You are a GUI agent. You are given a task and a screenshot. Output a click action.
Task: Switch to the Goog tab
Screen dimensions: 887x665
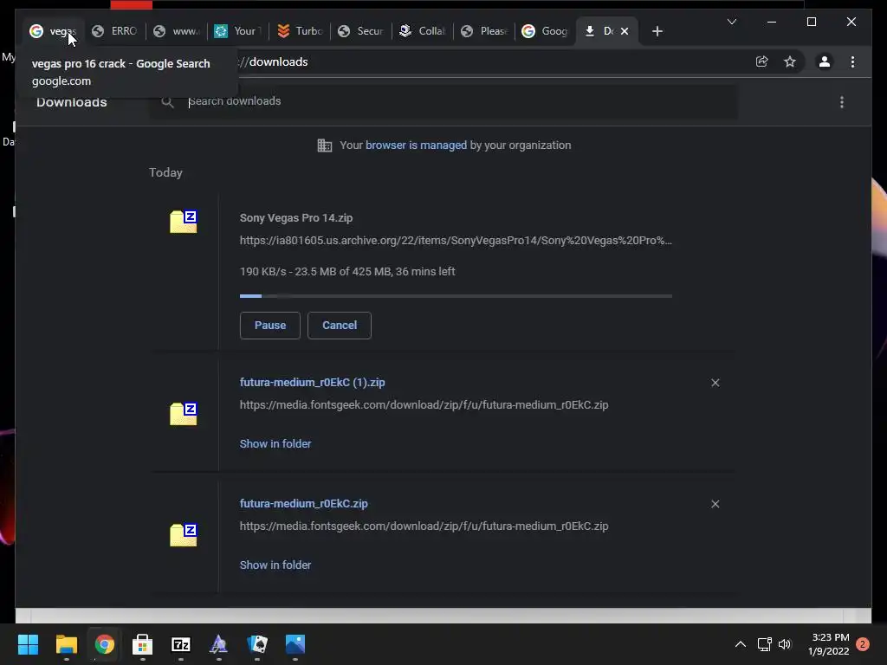tap(546, 31)
